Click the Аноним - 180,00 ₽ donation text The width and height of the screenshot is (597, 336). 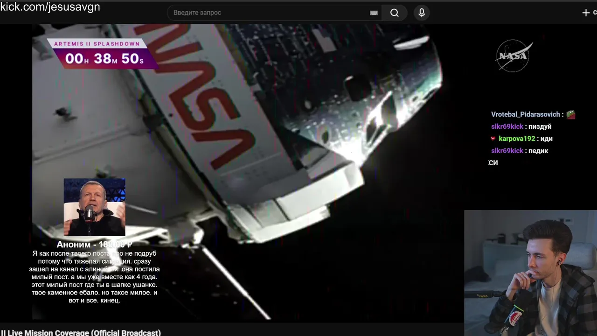coord(94,245)
